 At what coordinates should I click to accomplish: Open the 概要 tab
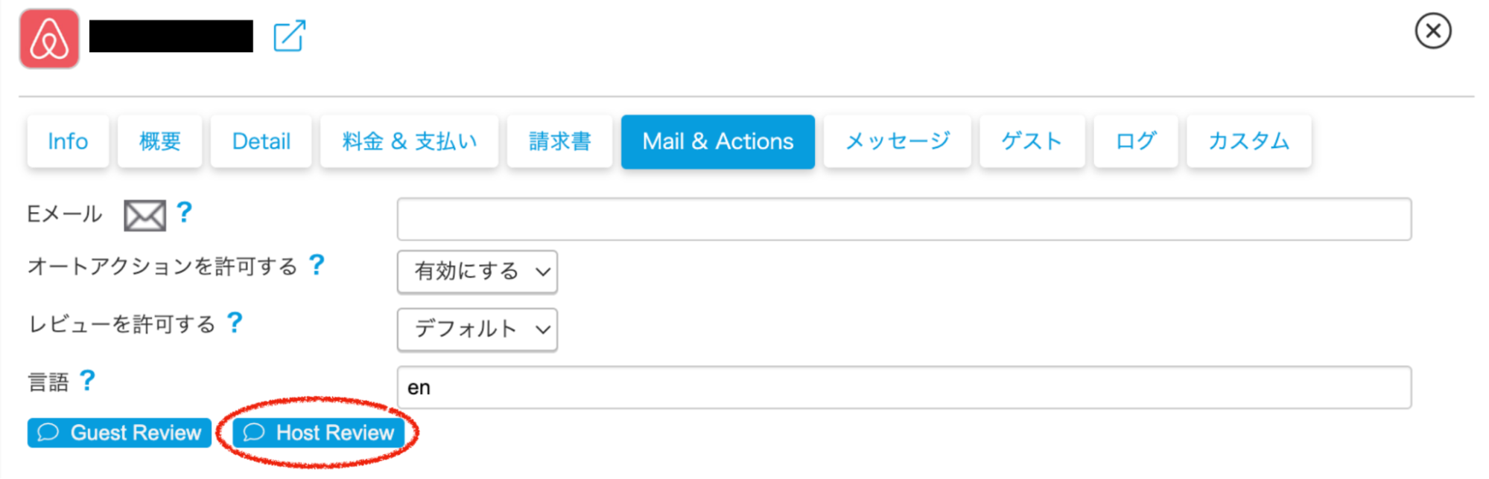click(159, 141)
